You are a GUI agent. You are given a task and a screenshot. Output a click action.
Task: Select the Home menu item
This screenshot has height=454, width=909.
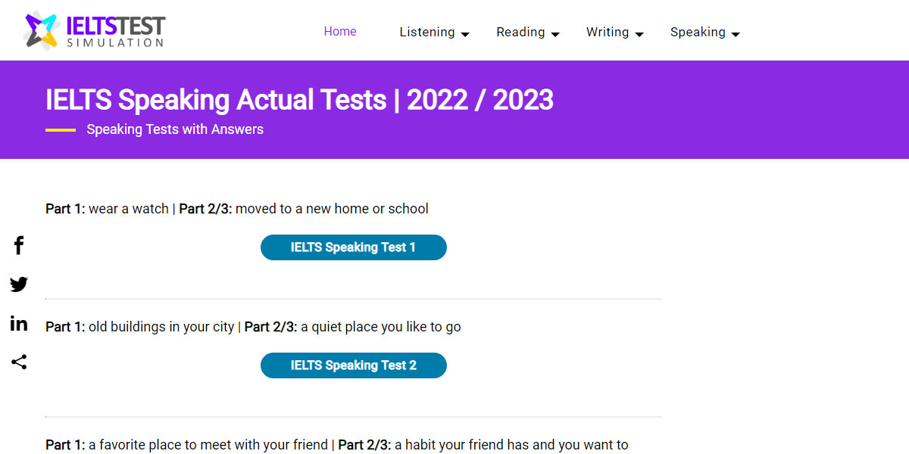[x=340, y=31]
